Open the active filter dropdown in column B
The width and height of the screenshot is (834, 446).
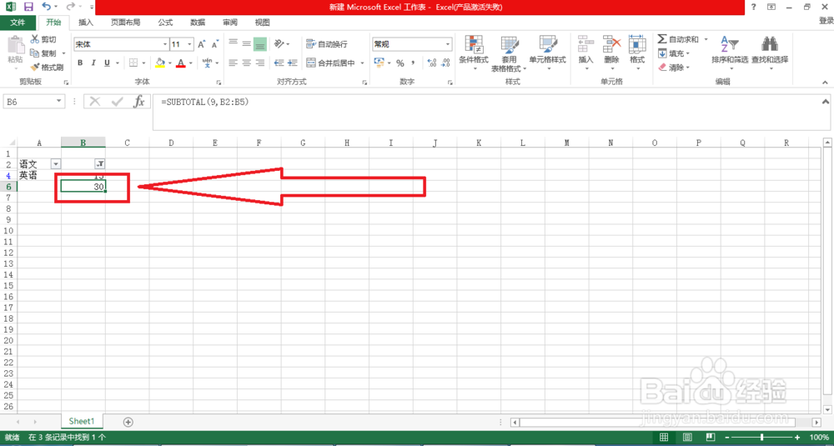(99, 164)
